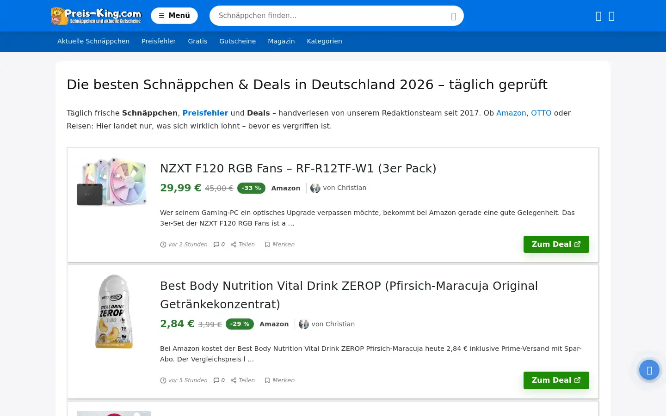
Task: Click Zum Deal button for Vital Drink
Action: click(556, 380)
